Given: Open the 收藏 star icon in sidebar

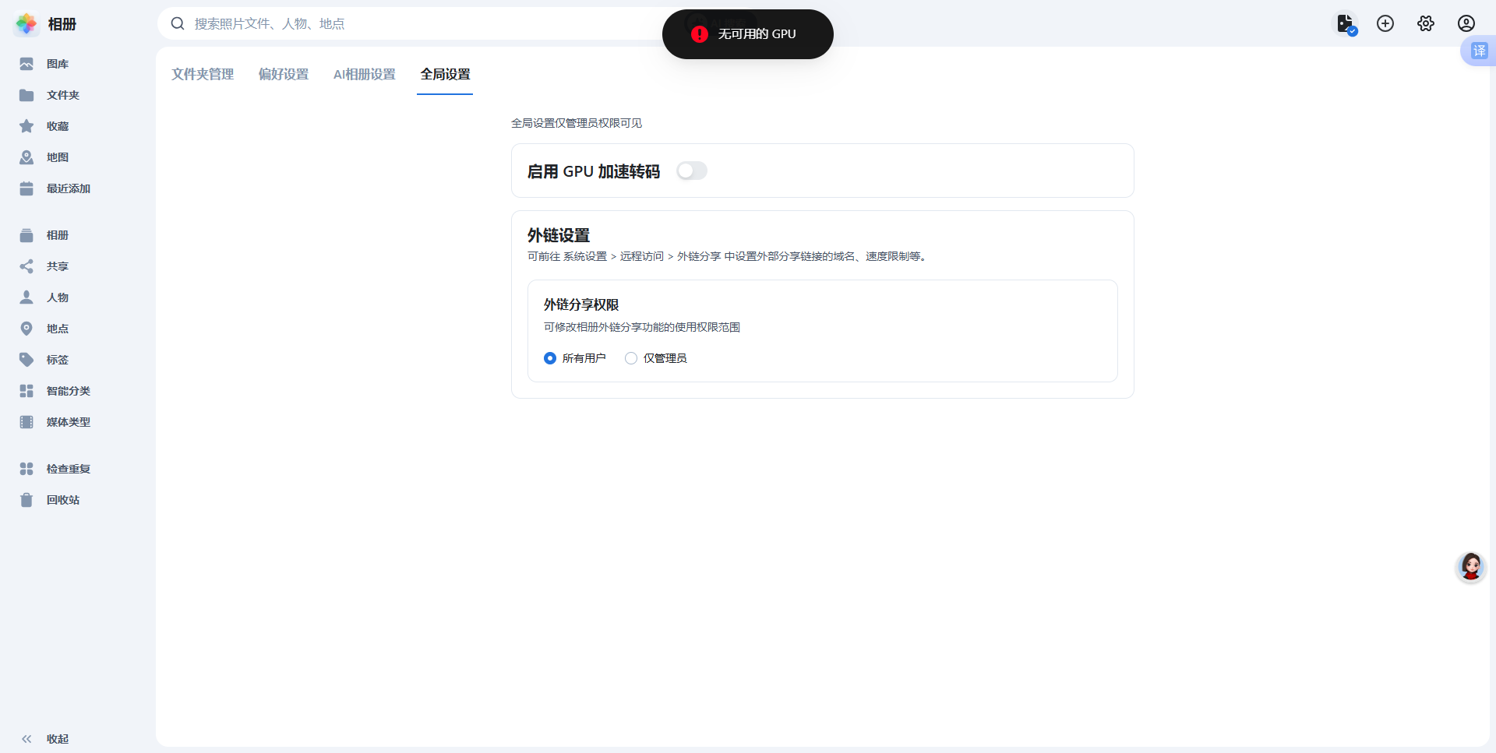Looking at the screenshot, I should pos(26,126).
